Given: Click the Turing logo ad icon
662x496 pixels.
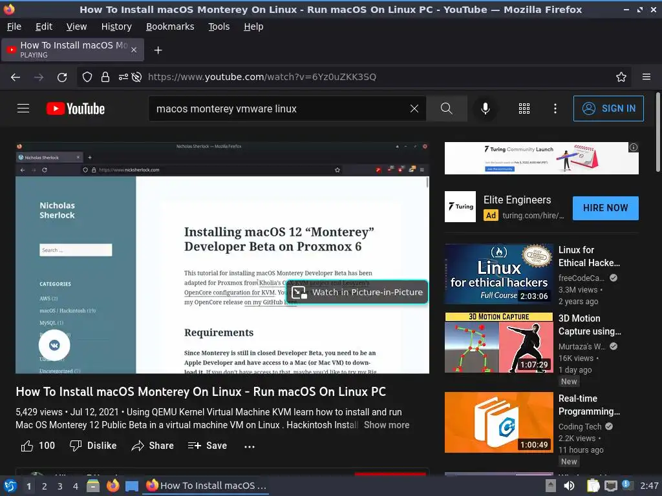Looking at the screenshot, I should pyautogui.click(x=460, y=207).
